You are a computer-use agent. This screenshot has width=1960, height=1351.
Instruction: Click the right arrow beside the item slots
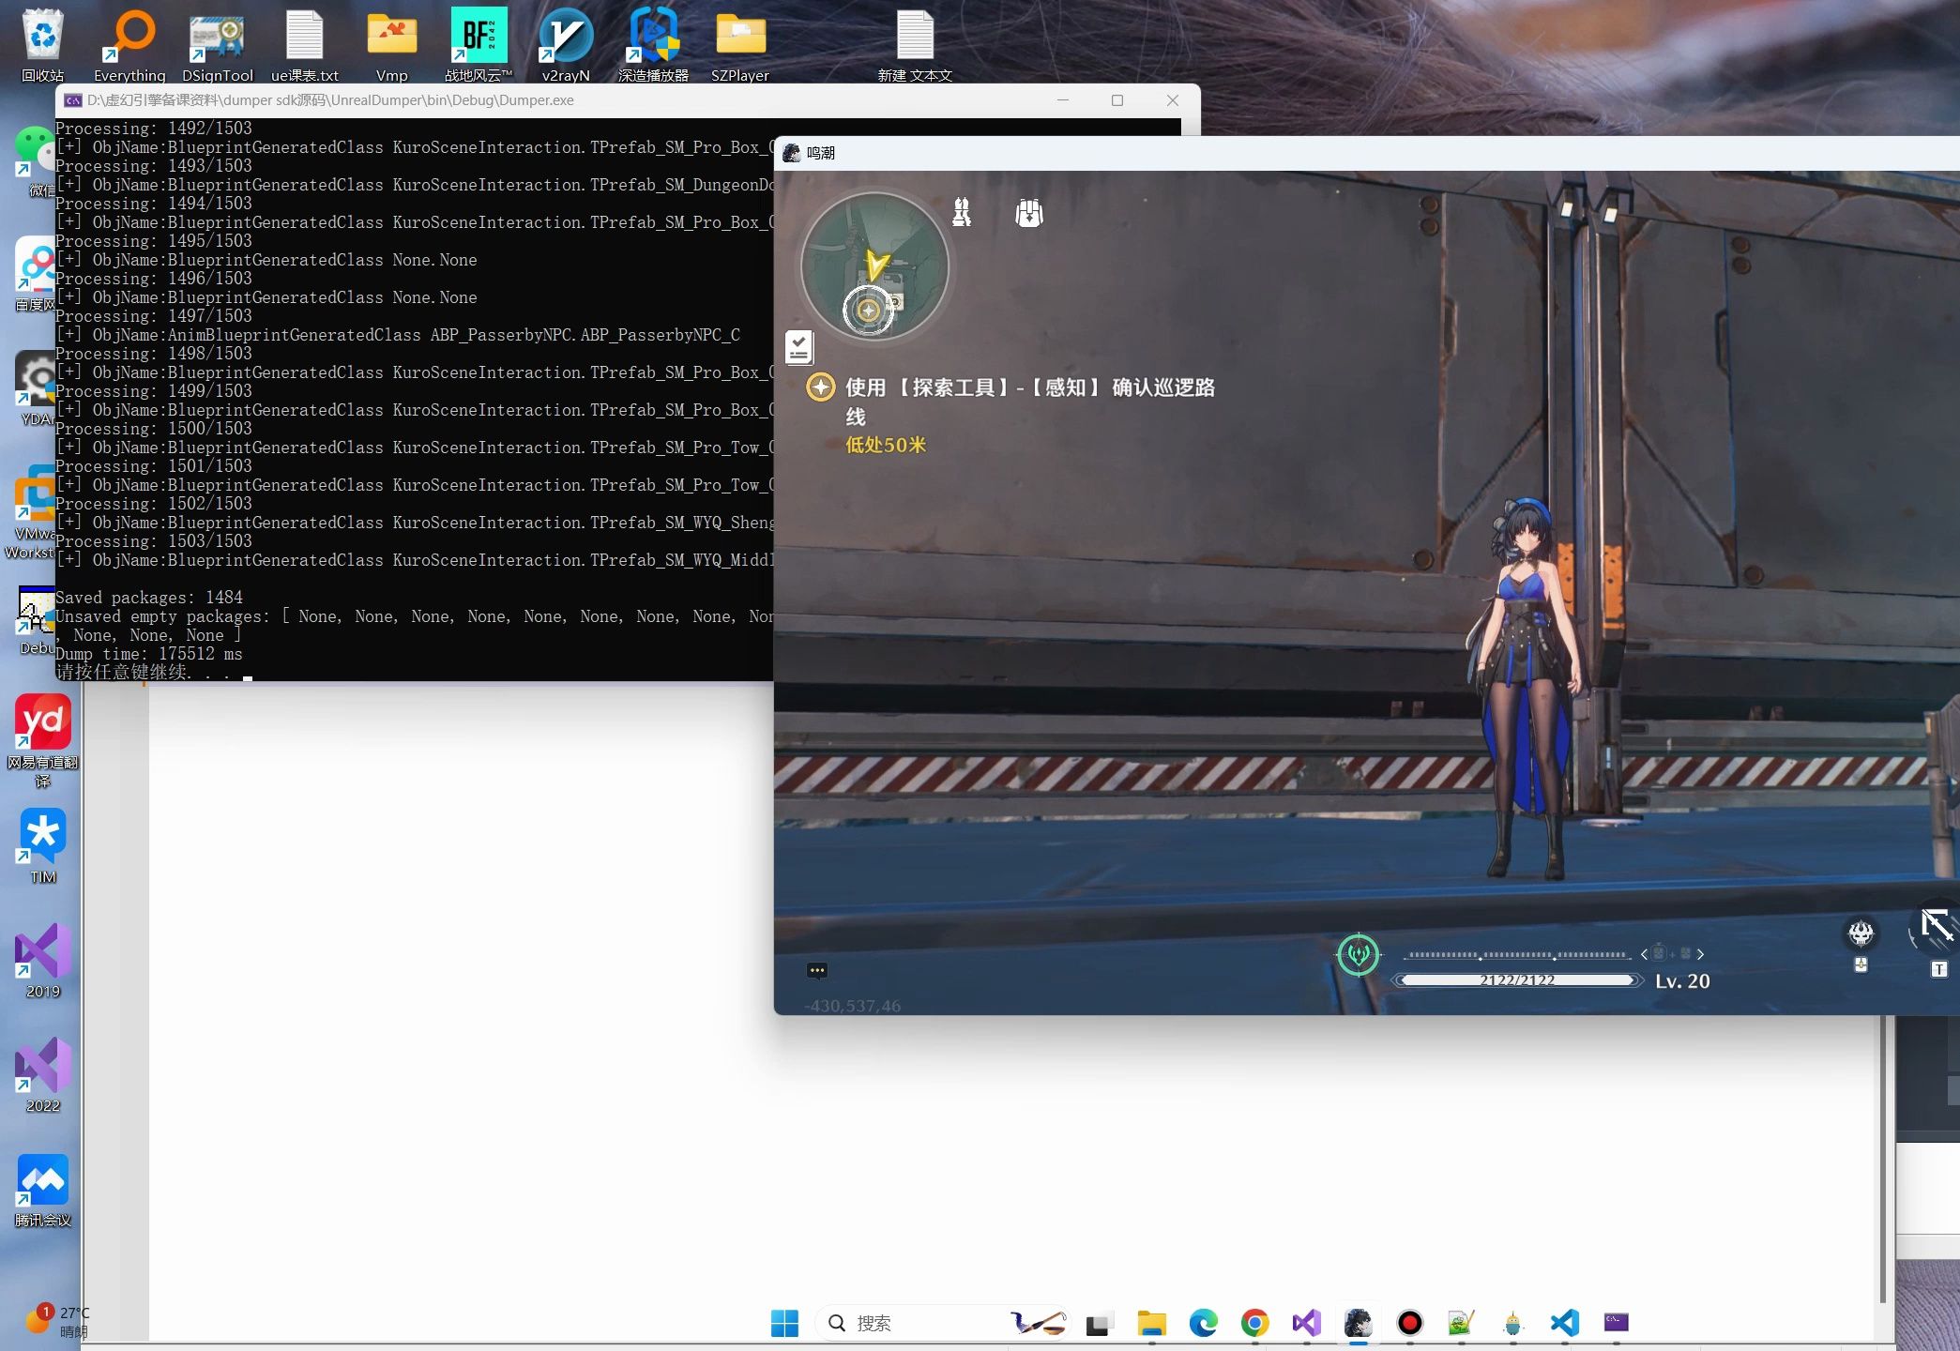click(x=1700, y=954)
